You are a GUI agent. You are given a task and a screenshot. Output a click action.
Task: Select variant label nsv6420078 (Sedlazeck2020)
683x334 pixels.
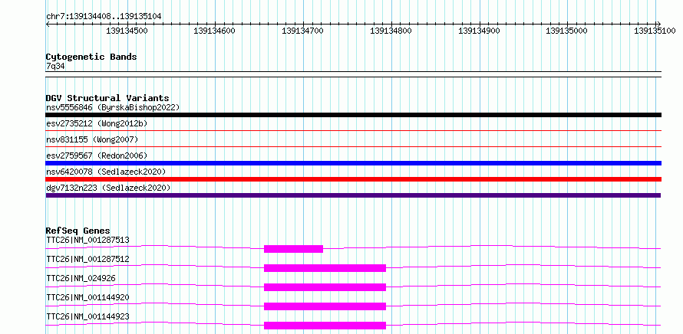point(106,172)
